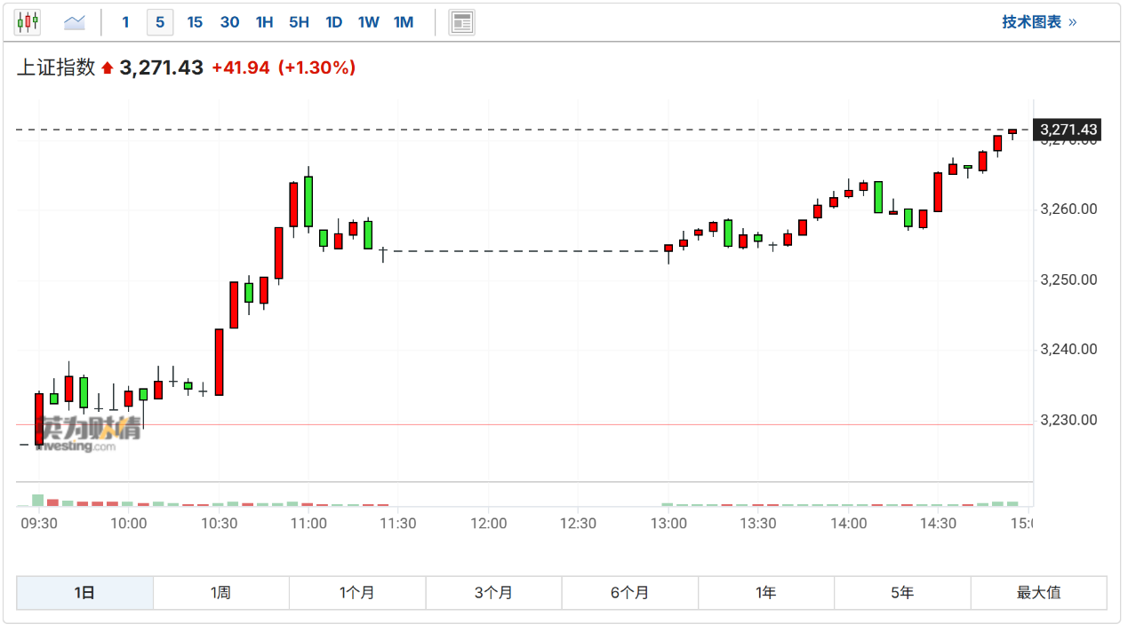This screenshot has height=632, width=1128.
Task: Click the 13:00 time axis label
Action: point(668,524)
